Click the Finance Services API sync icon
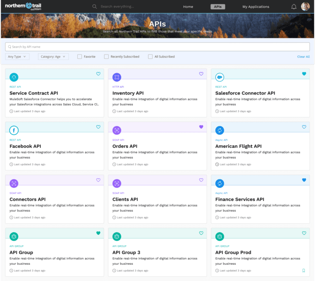This screenshot has height=281, width=315. click(x=220, y=183)
